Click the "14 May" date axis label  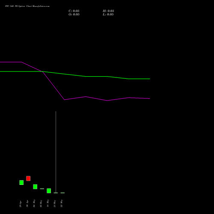pos(48,203)
